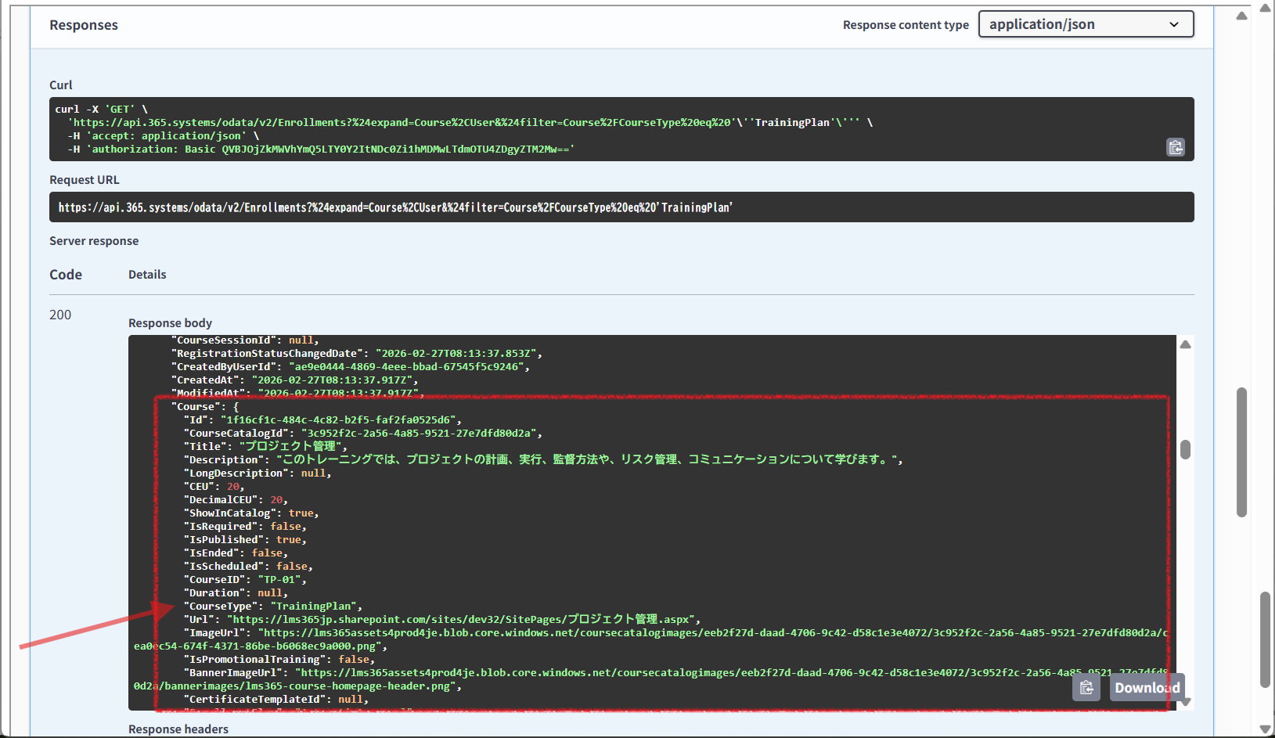Click the response body scroll-up arrow
Viewport: 1275px width, 738px height.
click(x=1185, y=344)
